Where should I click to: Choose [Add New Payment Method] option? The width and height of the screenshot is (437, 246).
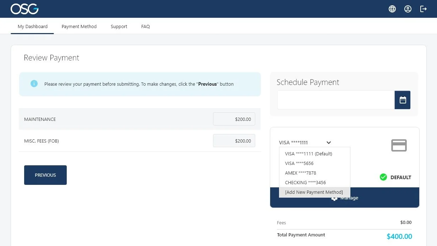314,192
